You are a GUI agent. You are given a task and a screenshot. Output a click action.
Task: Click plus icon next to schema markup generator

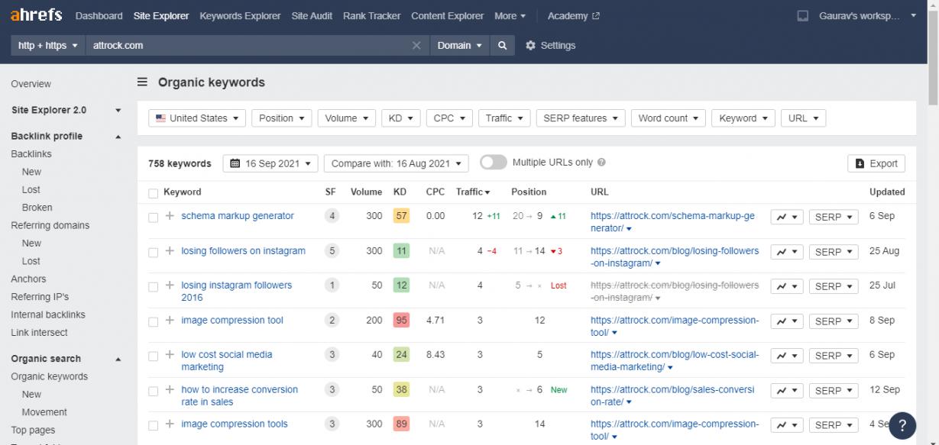coord(170,216)
